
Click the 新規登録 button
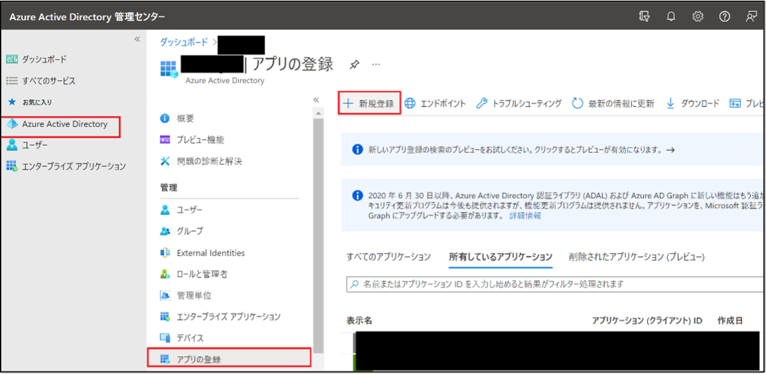coord(369,103)
